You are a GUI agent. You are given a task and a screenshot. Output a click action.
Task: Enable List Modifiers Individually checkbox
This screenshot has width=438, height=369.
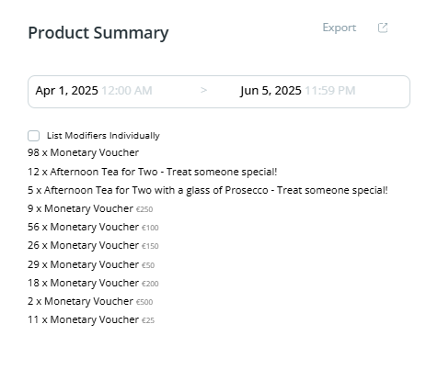pos(34,136)
